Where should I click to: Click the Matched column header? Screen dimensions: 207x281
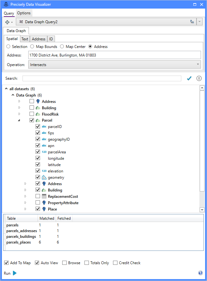coord(47,218)
